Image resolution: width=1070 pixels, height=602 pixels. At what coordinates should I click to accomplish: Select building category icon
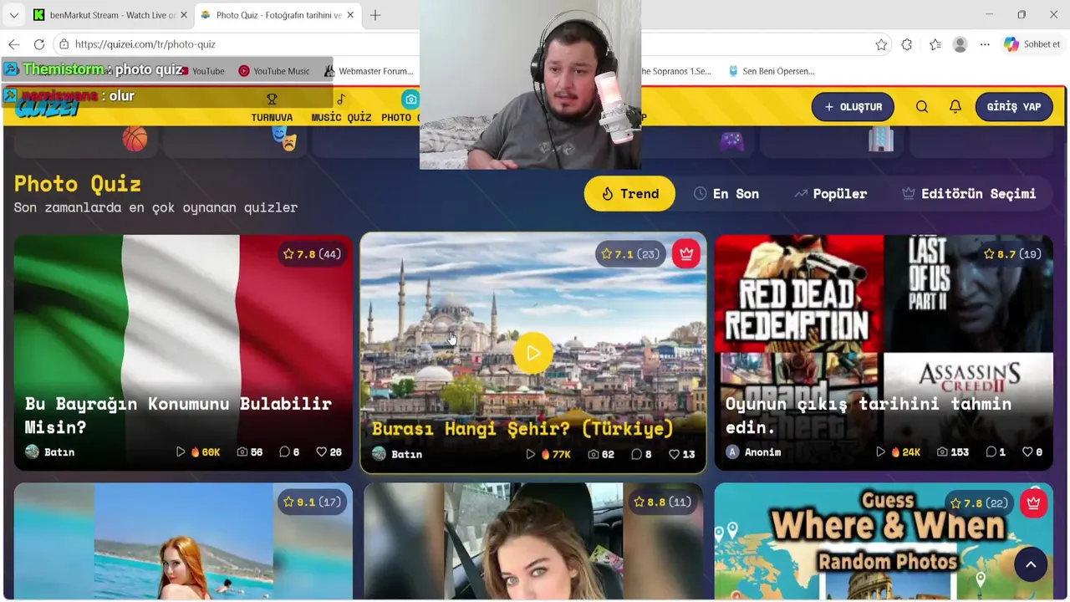(x=881, y=139)
